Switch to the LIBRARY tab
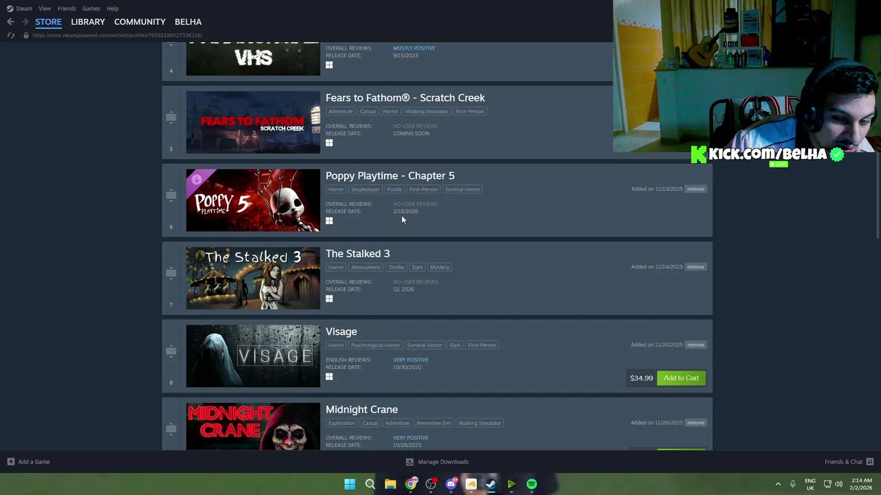 [88, 22]
